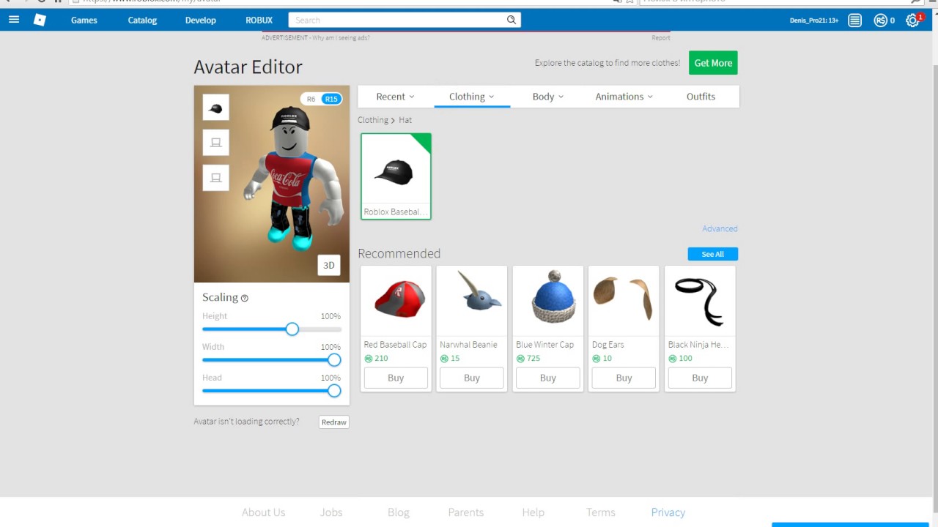938x527 pixels.
Task: Click the Advanced link
Action: (720, 229)
